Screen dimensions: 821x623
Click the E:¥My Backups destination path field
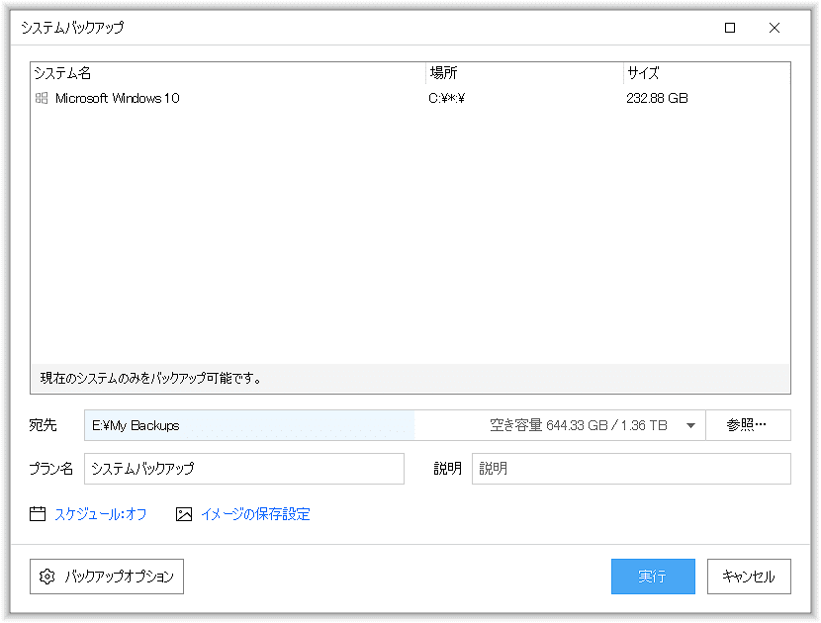point(247,425)
